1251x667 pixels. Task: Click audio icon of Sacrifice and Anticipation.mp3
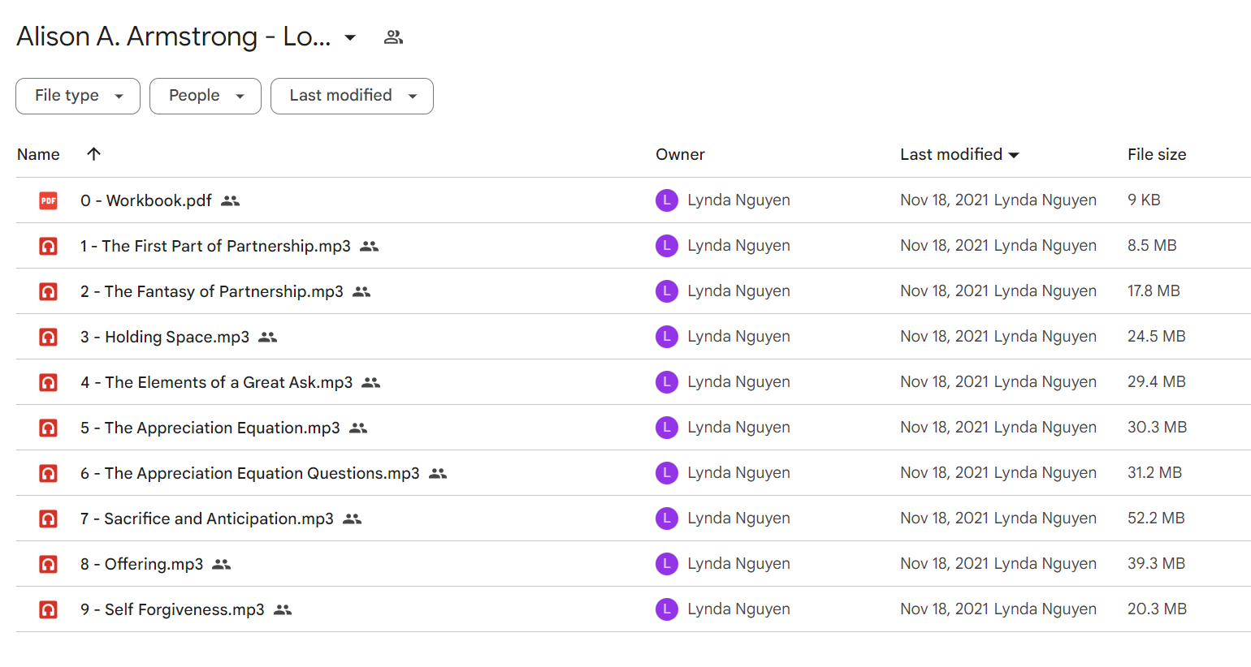(49, 519)
